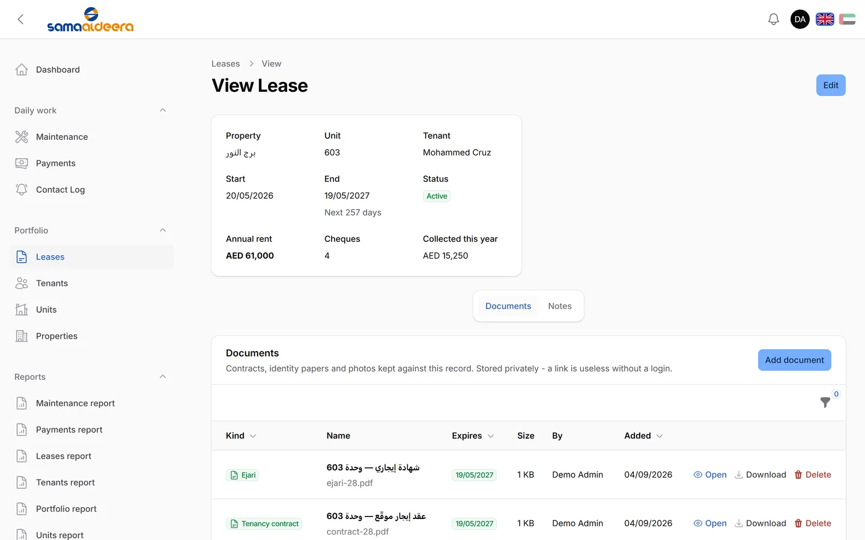
Task: Open Maintenance in the sidebar
Action: (91, 137)
